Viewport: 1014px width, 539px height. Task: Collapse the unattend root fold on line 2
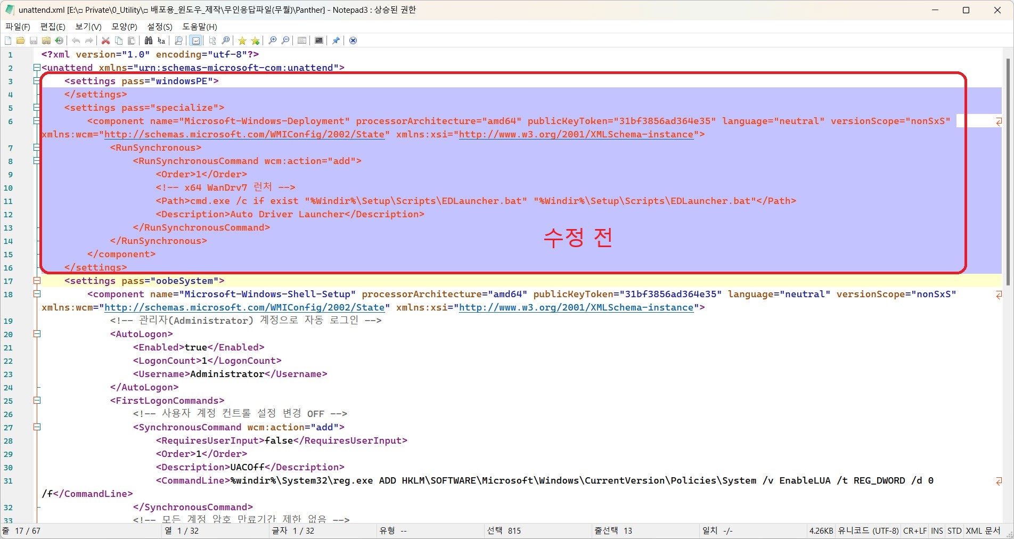click(x=37, y=68)
